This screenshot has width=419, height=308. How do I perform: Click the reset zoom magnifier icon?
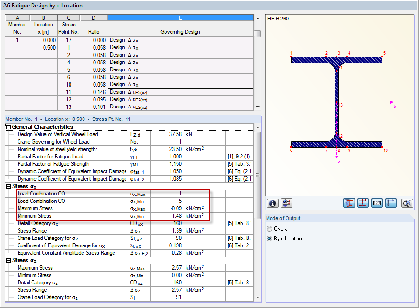407,203
